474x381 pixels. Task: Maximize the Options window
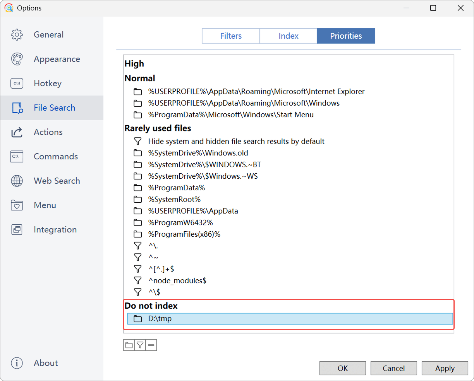coord(433,8)
